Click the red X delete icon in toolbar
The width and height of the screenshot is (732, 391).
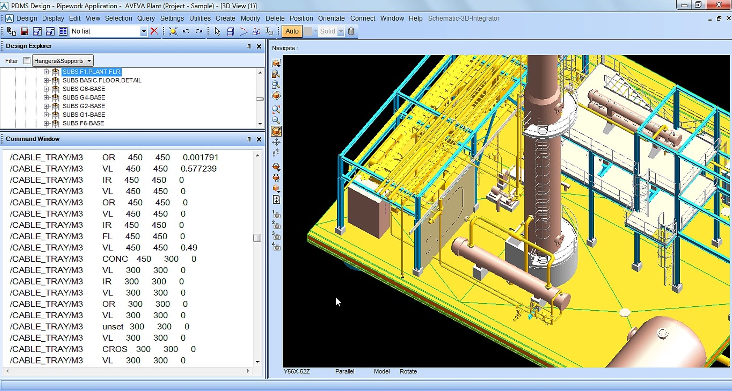click(x=154, y=31)
